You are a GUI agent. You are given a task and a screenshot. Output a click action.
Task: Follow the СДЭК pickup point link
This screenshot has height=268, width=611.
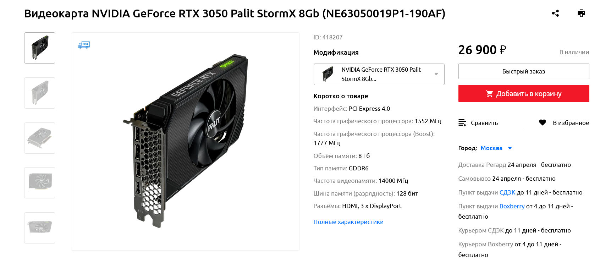pos(507,192)
